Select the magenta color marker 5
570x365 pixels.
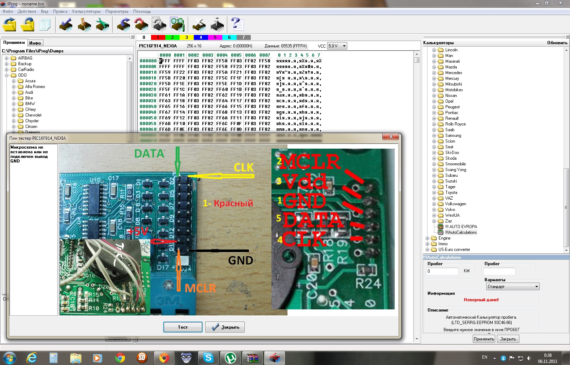(x=215, y=37)
